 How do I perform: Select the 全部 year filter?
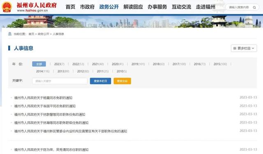(x=39, y=64)
